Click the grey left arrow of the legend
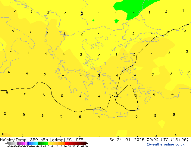The height and width of the screenshot is (147, 191). [7, 143]
